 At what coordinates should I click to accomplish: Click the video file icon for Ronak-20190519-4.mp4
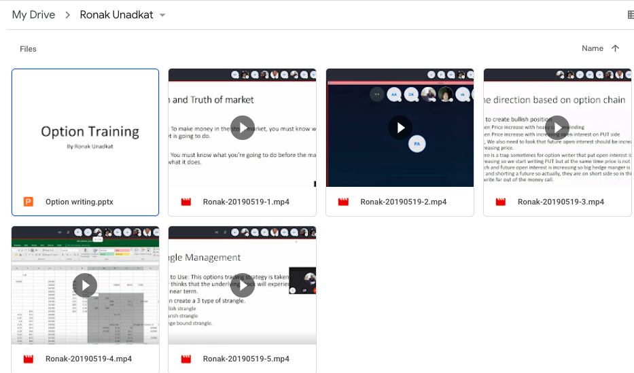point(29,359)
